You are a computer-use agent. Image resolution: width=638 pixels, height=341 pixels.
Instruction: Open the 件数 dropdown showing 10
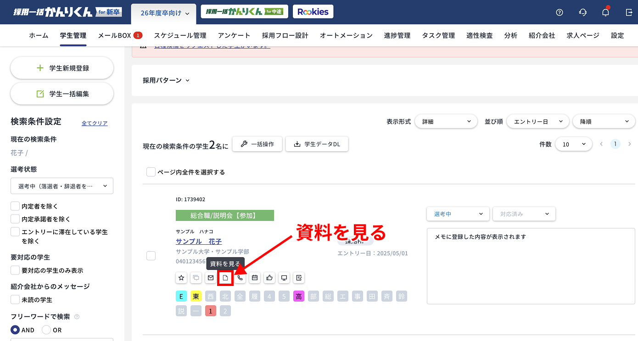coord(573,144)
